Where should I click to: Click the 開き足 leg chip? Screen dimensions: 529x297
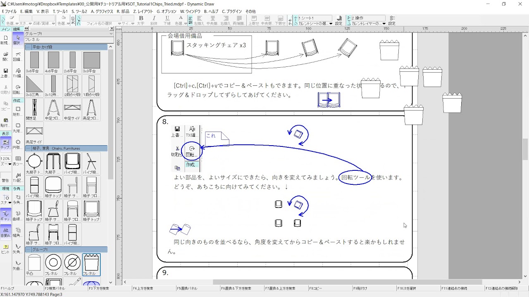(34, 109)
